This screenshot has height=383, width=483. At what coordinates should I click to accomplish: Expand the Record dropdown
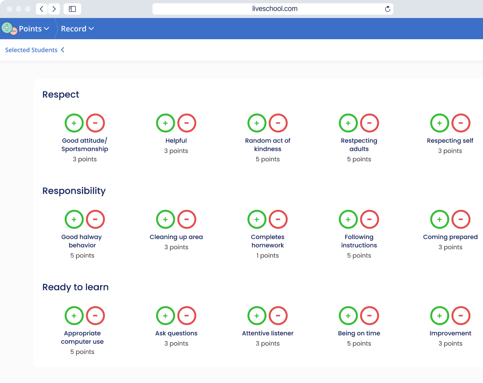77,28
